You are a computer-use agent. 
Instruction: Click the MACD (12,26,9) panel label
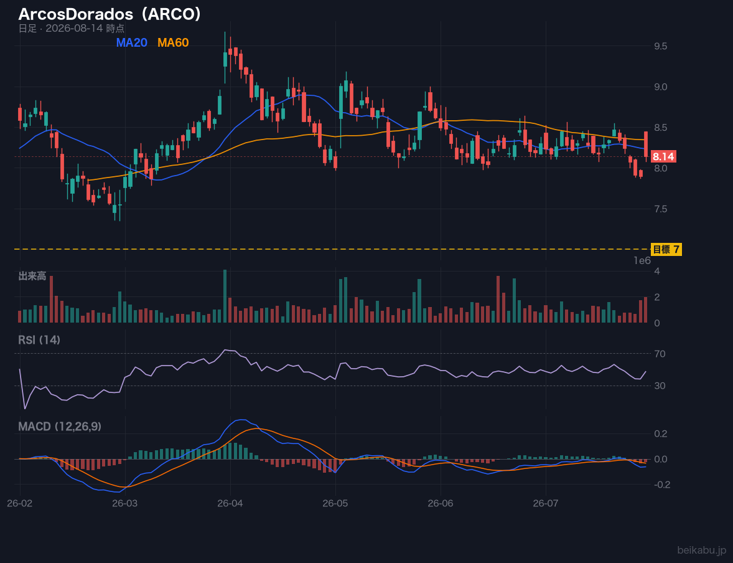coord(60,427)
